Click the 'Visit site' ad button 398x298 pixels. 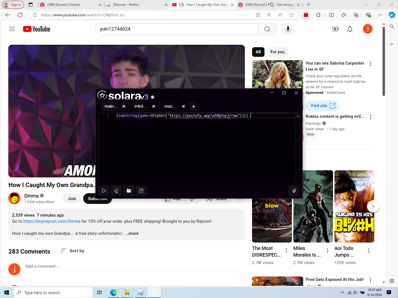tap(323, 106)
